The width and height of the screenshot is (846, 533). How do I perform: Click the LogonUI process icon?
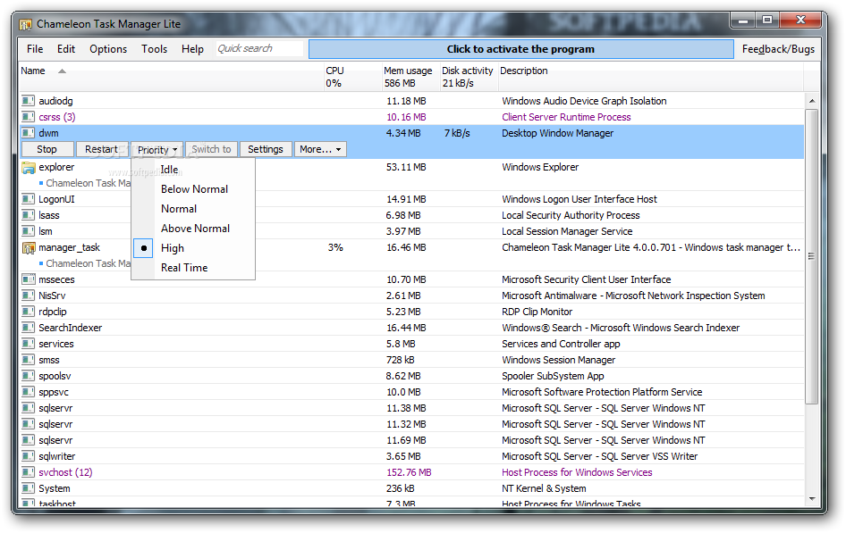[x=28, y=199]
